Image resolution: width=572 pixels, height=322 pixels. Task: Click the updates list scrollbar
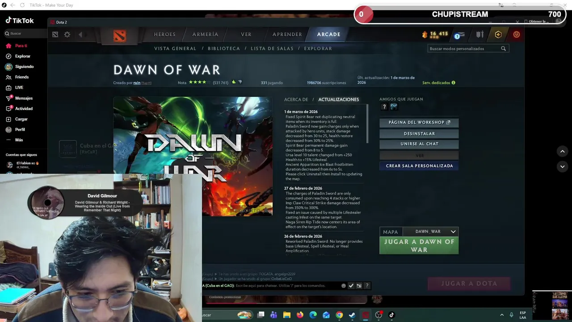click(x=367, y=124)
